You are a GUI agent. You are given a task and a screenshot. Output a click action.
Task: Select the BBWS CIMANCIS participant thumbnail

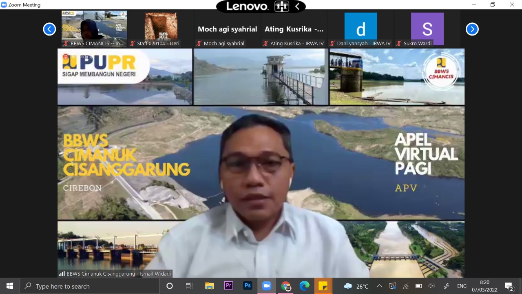pyautogui.click(x=94, y=29)
